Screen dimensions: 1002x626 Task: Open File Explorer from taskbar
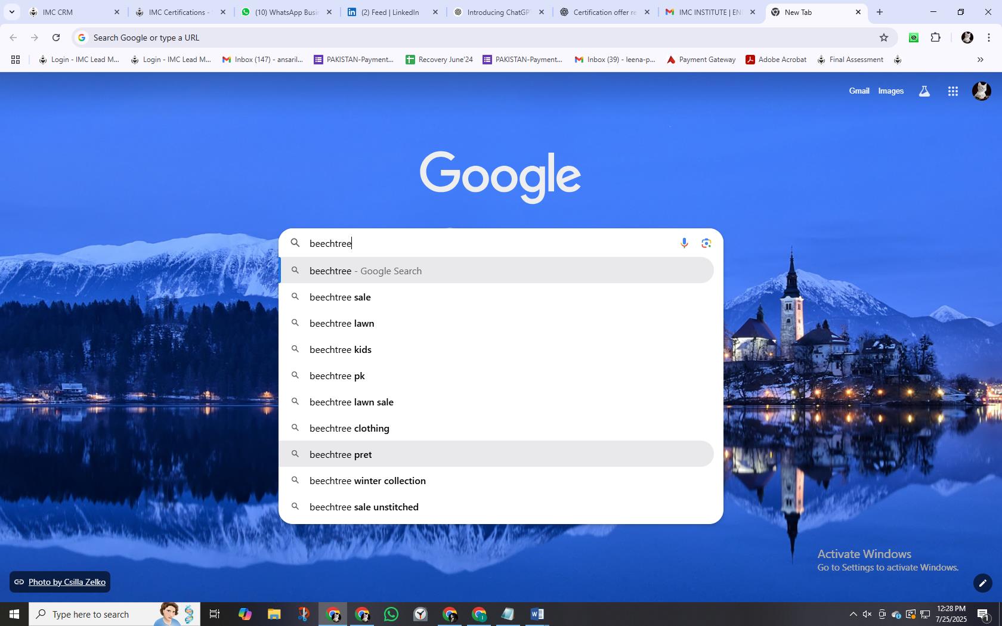click(x=274, y=614)
